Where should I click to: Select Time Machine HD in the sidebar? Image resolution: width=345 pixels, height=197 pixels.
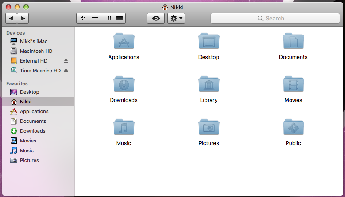pyautogui.click(x=39, y=71)
